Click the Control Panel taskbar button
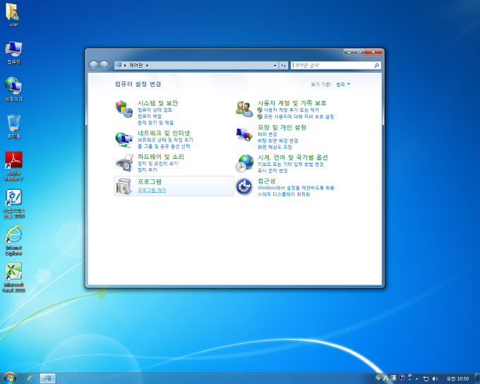 [47, 378]
